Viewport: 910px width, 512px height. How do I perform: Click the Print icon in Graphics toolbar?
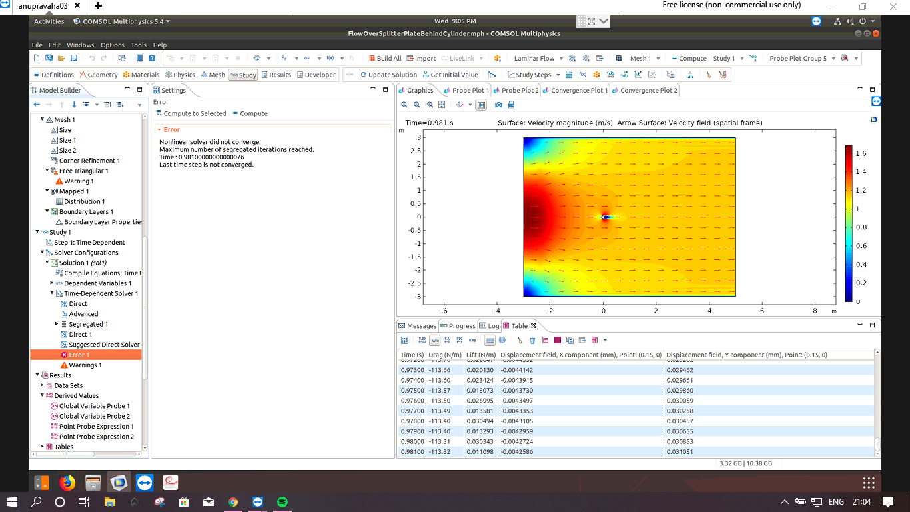tap(511, 105)
